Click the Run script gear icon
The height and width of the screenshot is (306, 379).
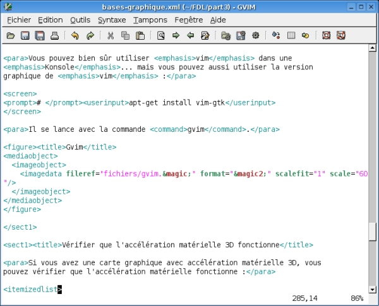pyautogui.click(x=255, y=35)
